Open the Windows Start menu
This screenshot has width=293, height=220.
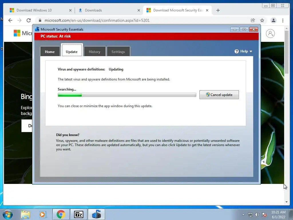click(x=8, y=214)
